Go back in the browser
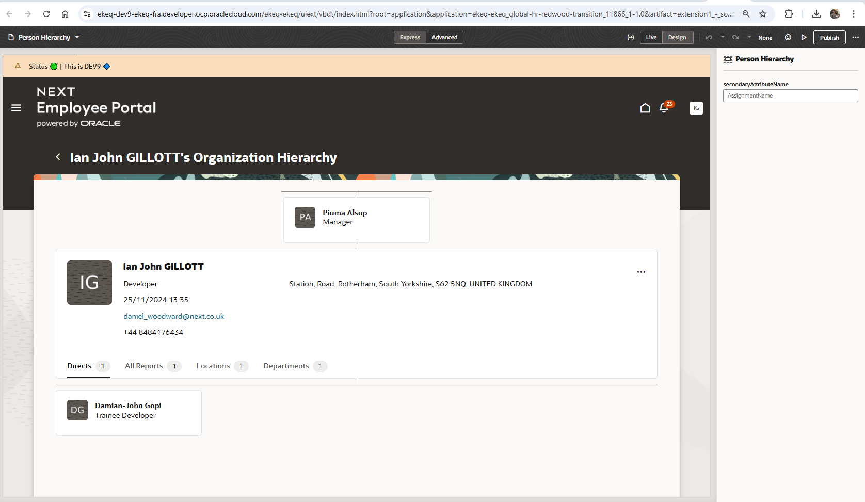This screenshot has width=865, height=502. pos(9,14)
